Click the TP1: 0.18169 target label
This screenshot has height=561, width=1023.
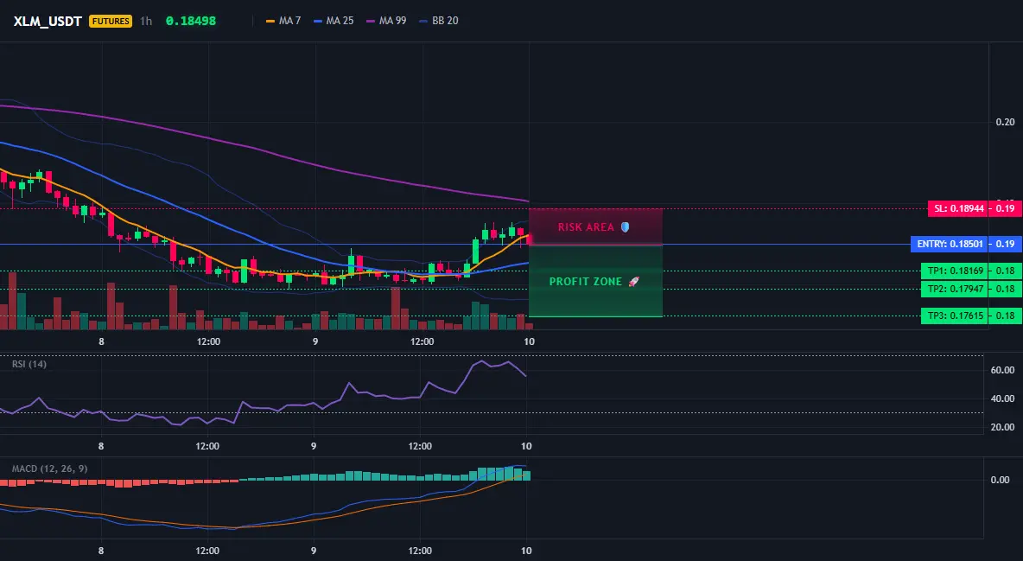coord(955,271)
